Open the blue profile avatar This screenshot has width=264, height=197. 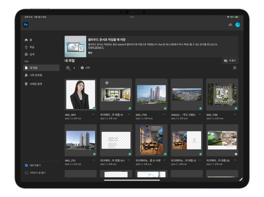[238, 25]
